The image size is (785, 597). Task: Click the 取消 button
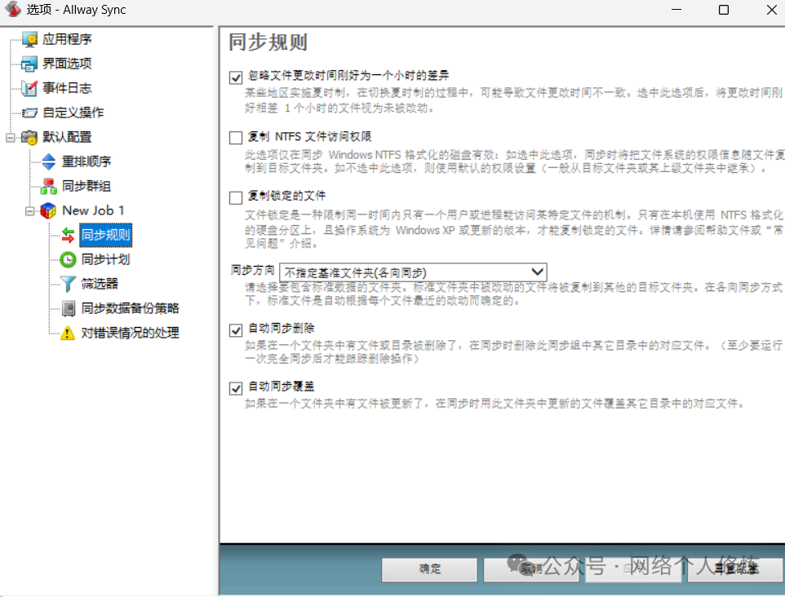[x=531, y=569]
